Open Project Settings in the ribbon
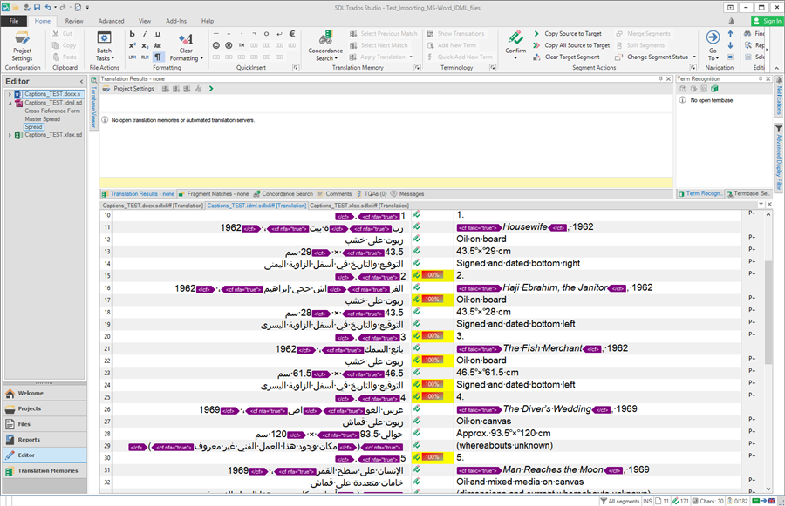 point(22,46)
